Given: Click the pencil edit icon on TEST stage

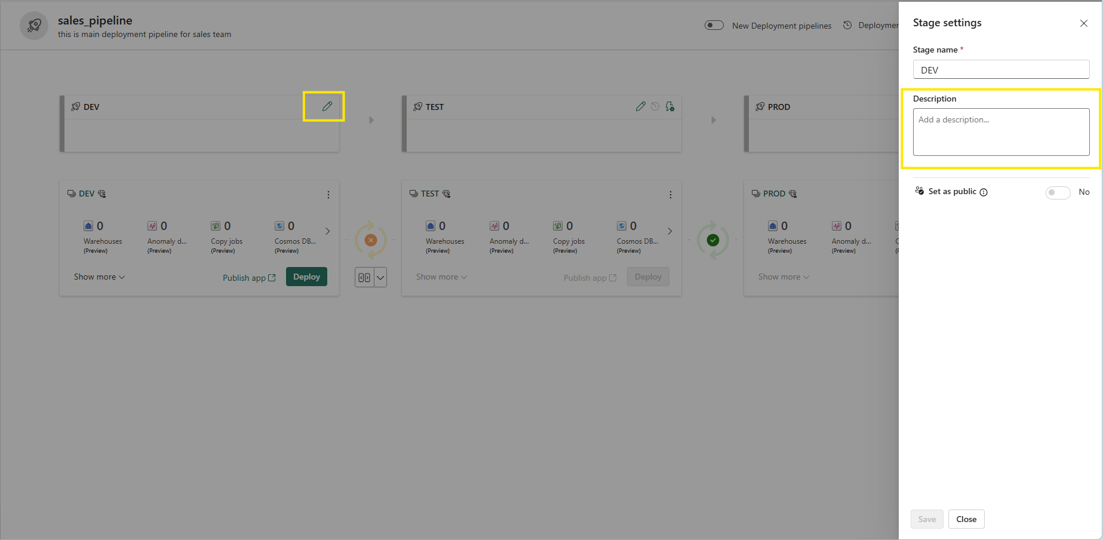Looking at the screenshot, I should click(641, 106).
